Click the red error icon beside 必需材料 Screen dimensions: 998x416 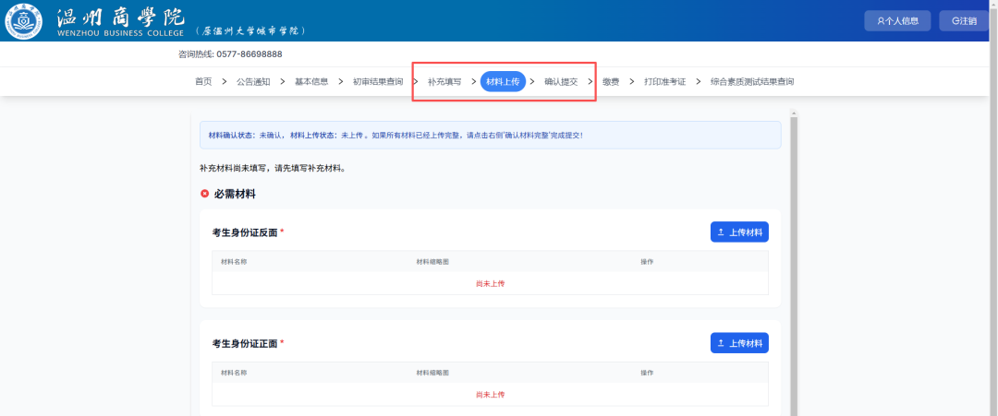click(x=204, y=195)
